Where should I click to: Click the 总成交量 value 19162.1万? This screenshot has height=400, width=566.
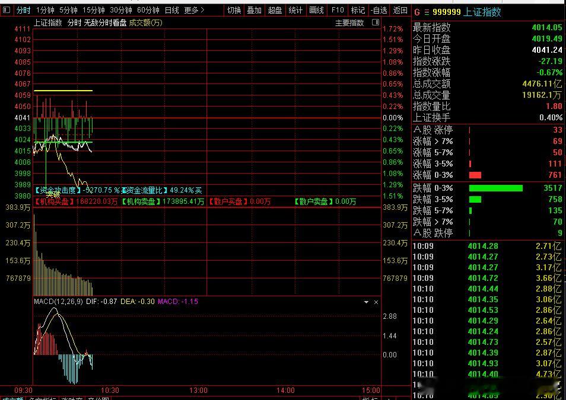[x=542, y=95]
